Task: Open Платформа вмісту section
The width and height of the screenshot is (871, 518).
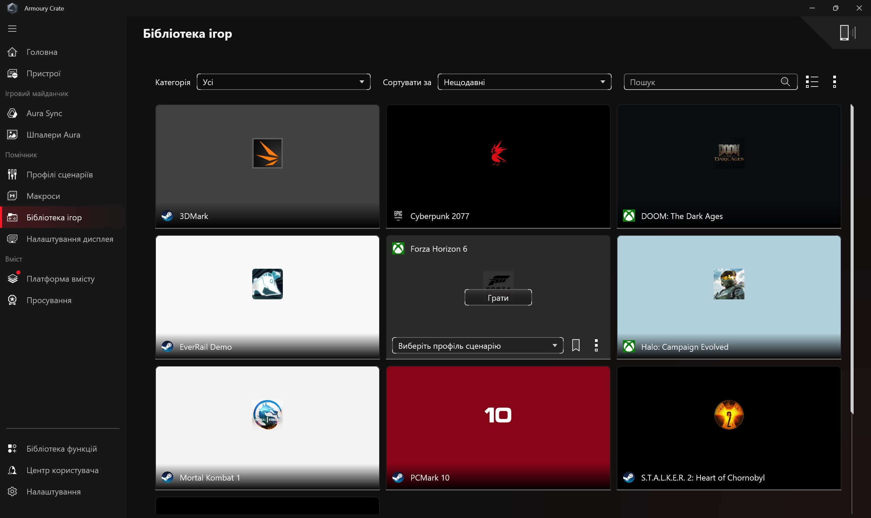Action: (60, 279)
